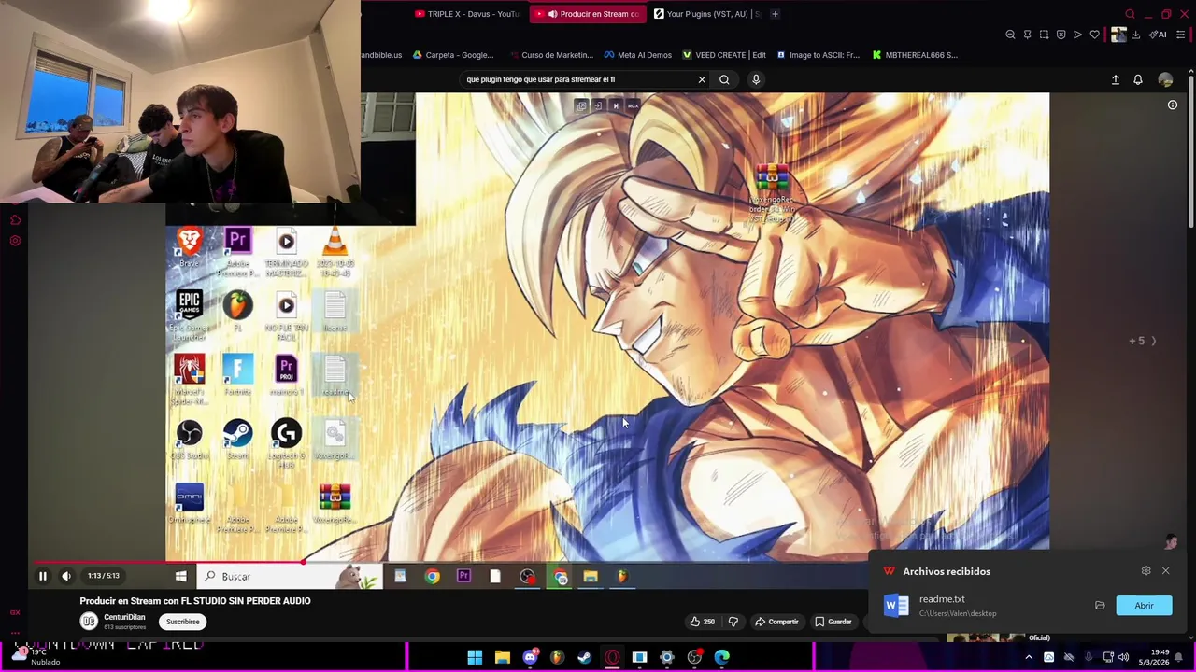Take a snapshot with the capture icon
Viewport: 1196px width, 672px height.
click(1044, 35)
